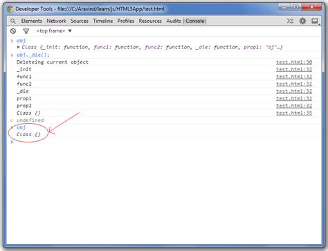Clear the console log
The width and height of the screenshot is (328, 251).
tap(13, 31)
